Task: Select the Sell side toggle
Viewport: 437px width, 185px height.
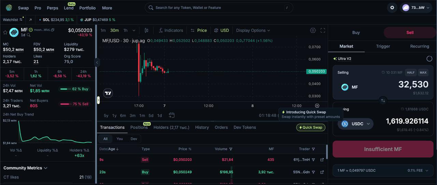Action: tap(410, 32)
